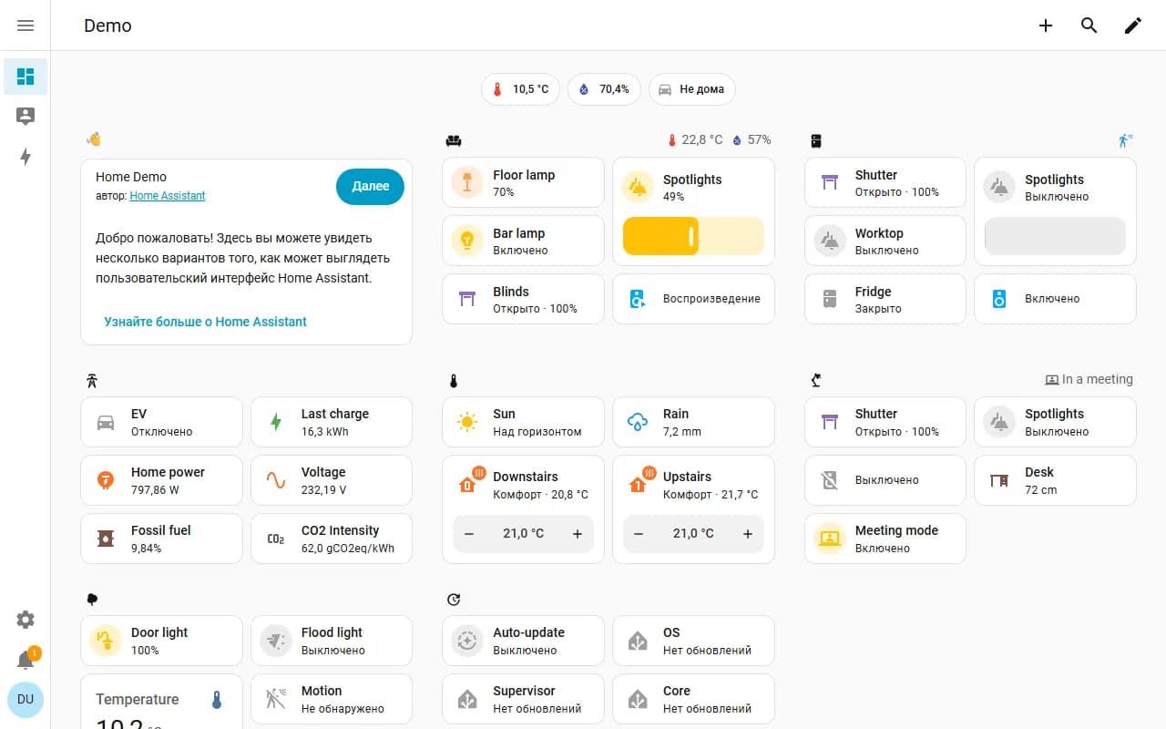Open search with the magnifier icon
1166x729 pixels.
(1089, 26)
